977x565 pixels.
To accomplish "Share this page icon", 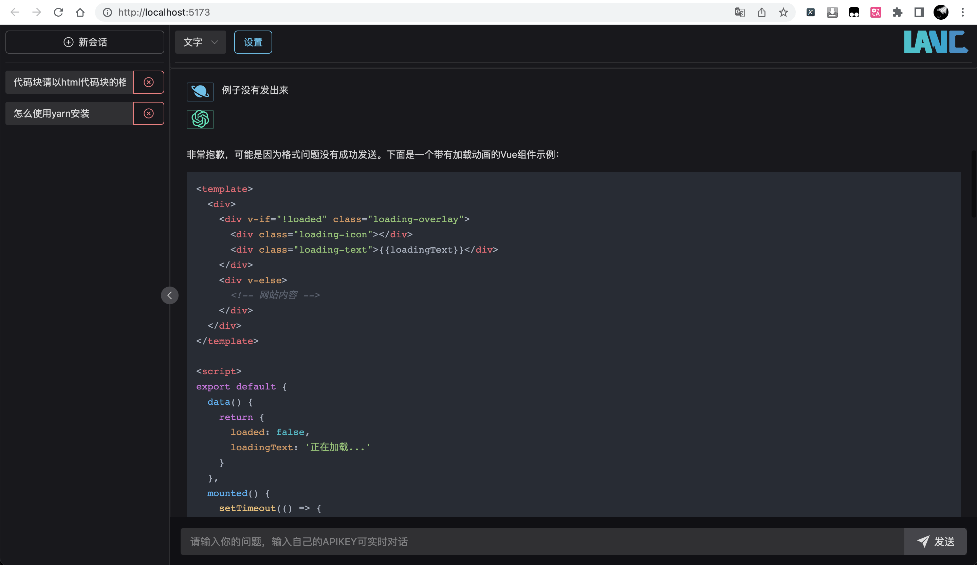I will coord(762,13).
